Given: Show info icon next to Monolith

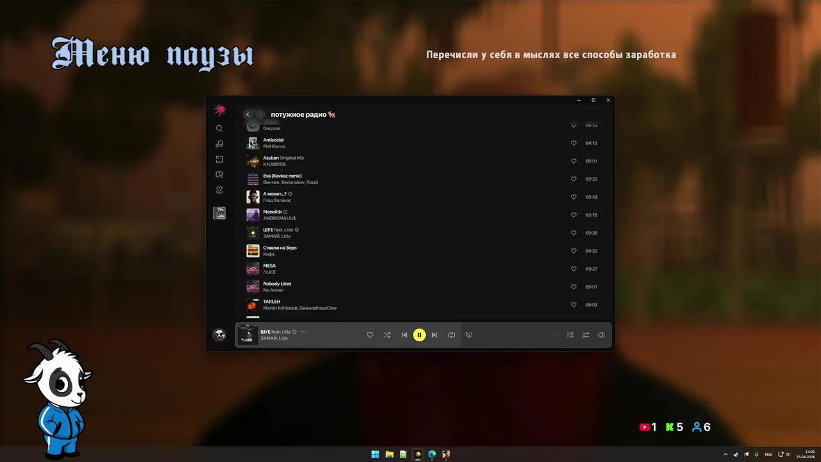Looking at the screenshot, I should [x=285, y=212].
